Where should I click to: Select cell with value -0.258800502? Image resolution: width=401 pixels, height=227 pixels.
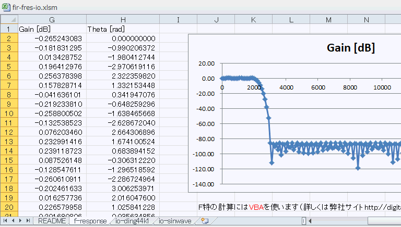point(52,114)
